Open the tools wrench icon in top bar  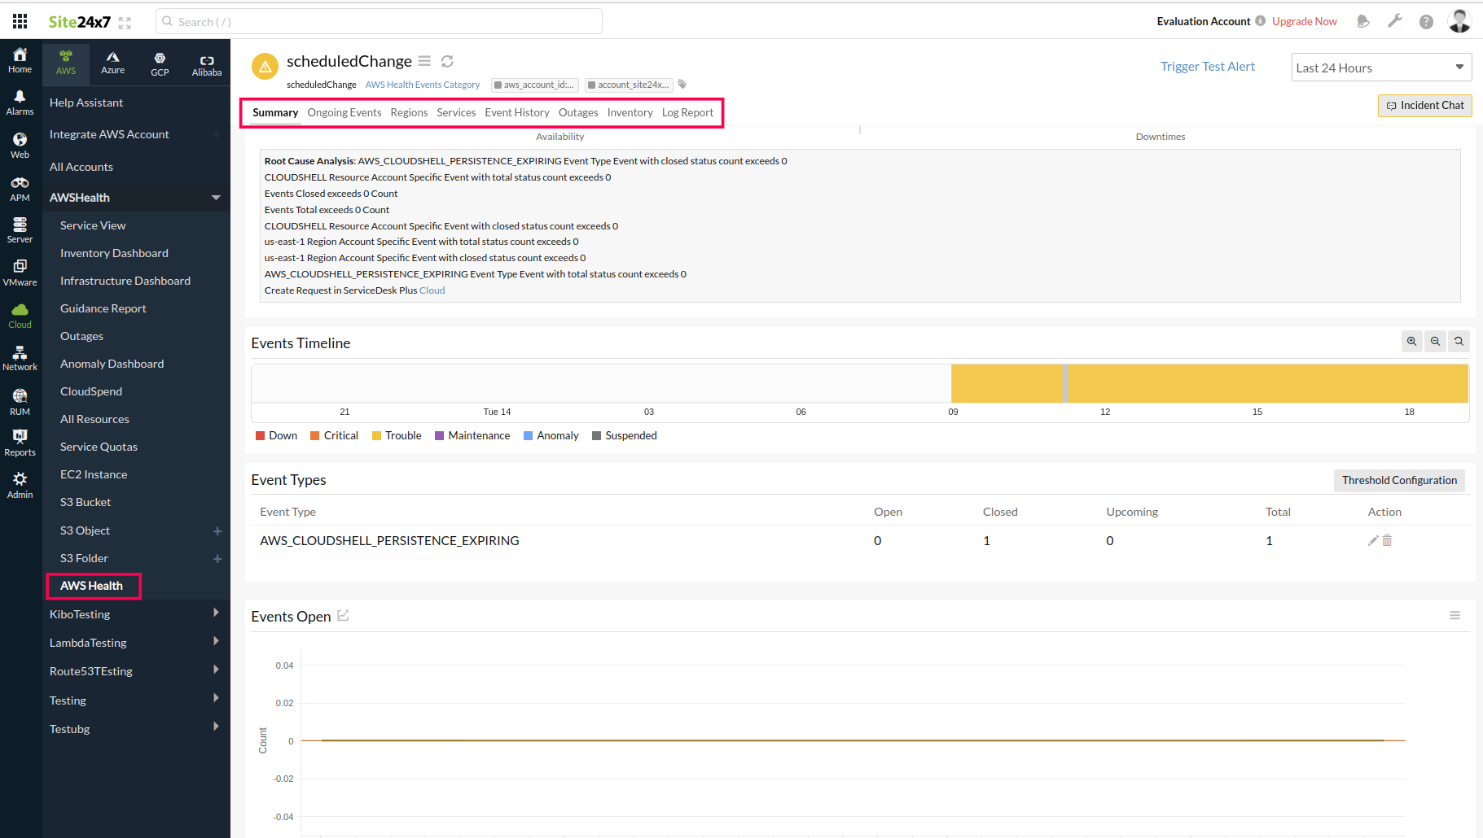1395,21
